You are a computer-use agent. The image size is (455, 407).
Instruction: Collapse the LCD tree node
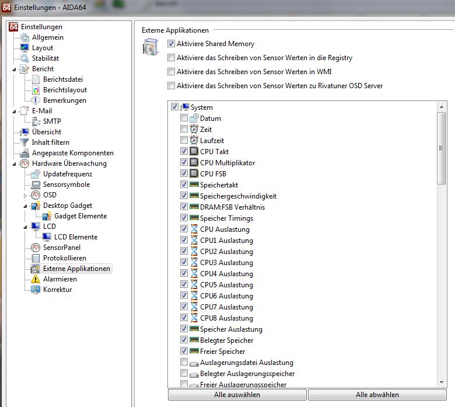(x=25, y=227)
